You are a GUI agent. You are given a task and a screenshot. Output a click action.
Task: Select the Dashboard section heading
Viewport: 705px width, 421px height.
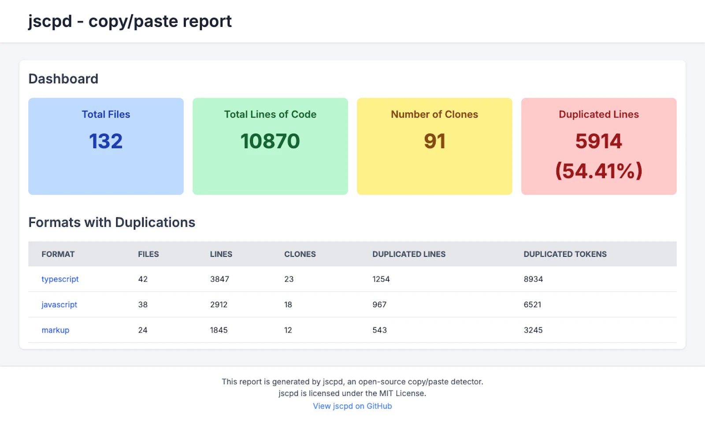63,79
